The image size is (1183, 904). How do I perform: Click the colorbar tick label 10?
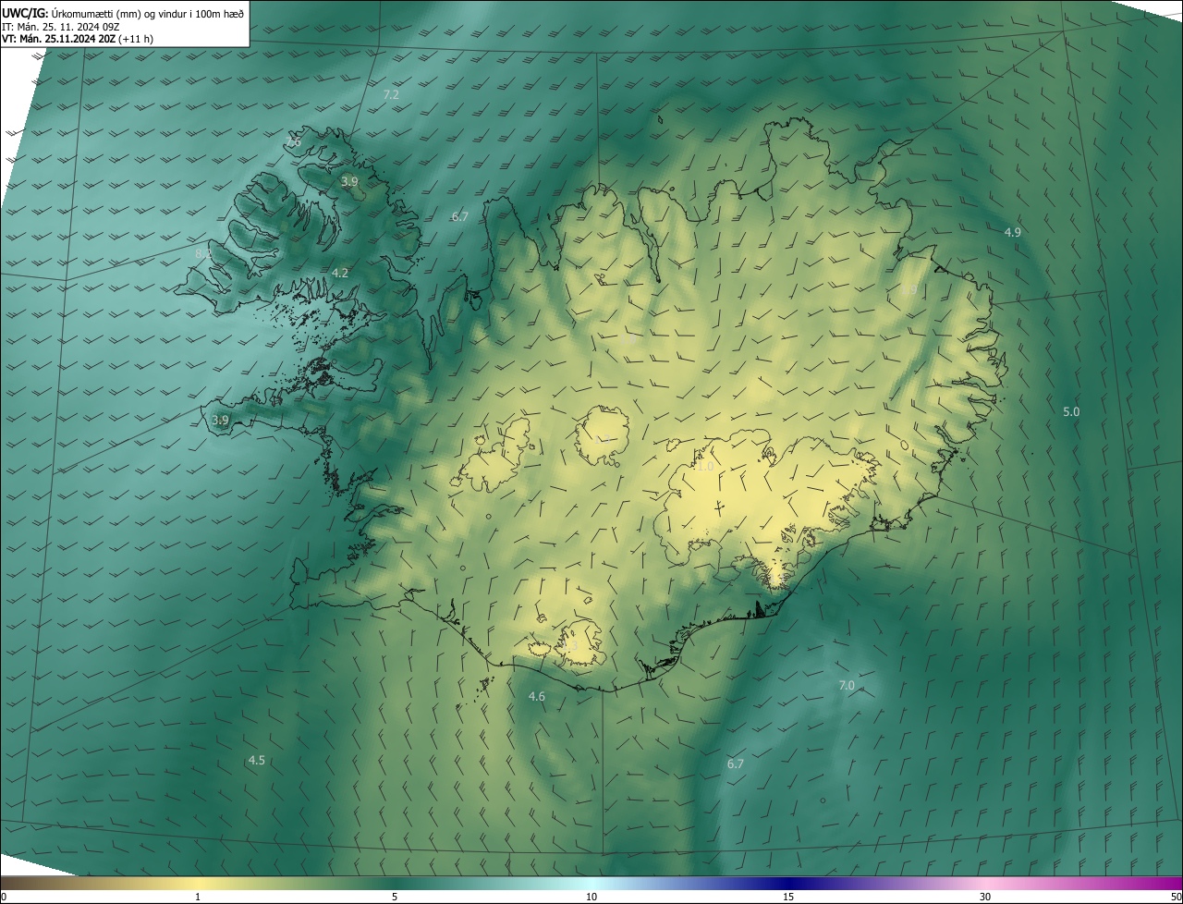[591, 897]
